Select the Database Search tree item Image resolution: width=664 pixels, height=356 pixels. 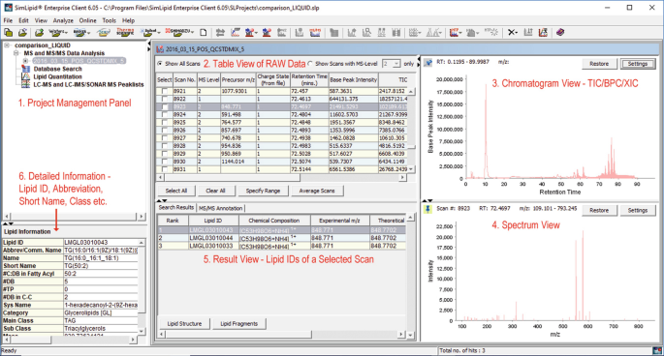pos(57,69)
